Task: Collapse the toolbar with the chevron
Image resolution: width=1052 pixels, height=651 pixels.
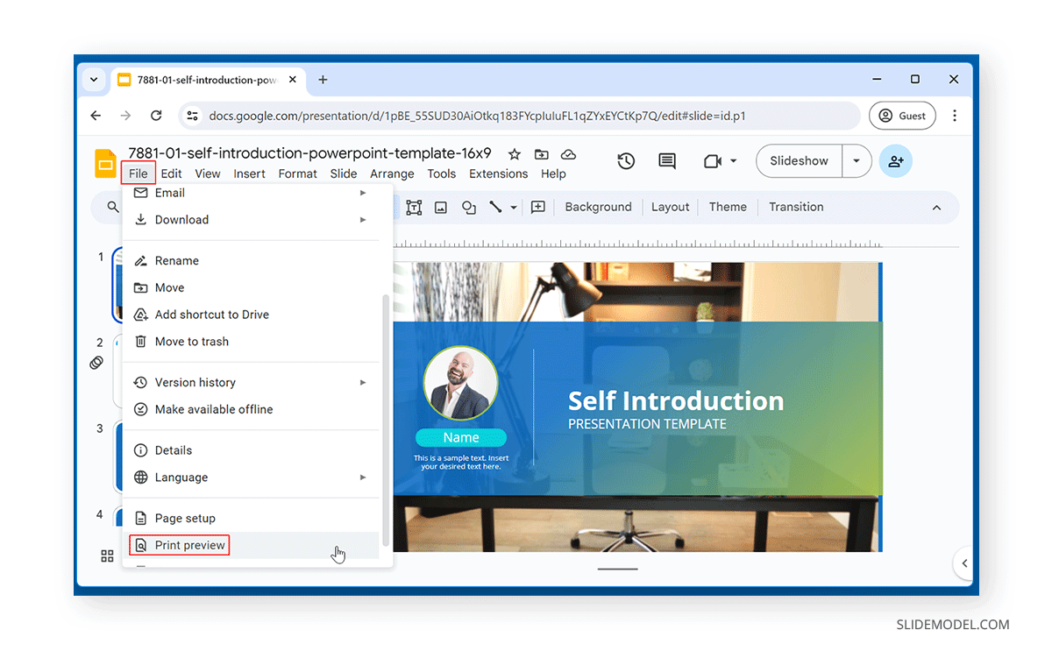Action: pyautogui.click(x=936, y=207)
